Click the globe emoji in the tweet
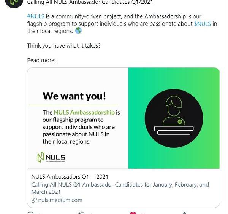This screenshot has height=214, width=228. (78, 31)
